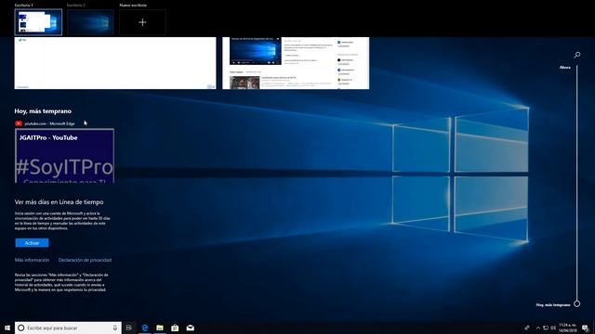Expand hidden system tray icons
The width and height of the screenshot is (595, 334).
coord(537,328)
